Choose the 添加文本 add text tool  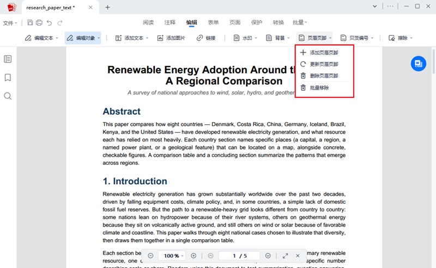click(x=132, y=38)
